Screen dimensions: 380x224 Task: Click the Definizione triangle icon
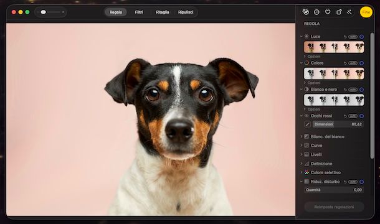click(306, 164)
